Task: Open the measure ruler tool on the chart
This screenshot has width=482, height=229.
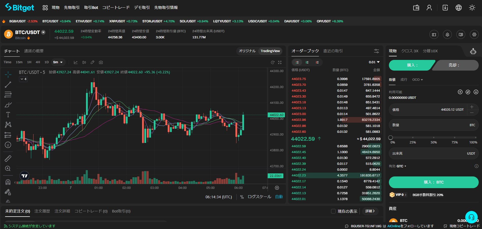Action: coord(8,158)
